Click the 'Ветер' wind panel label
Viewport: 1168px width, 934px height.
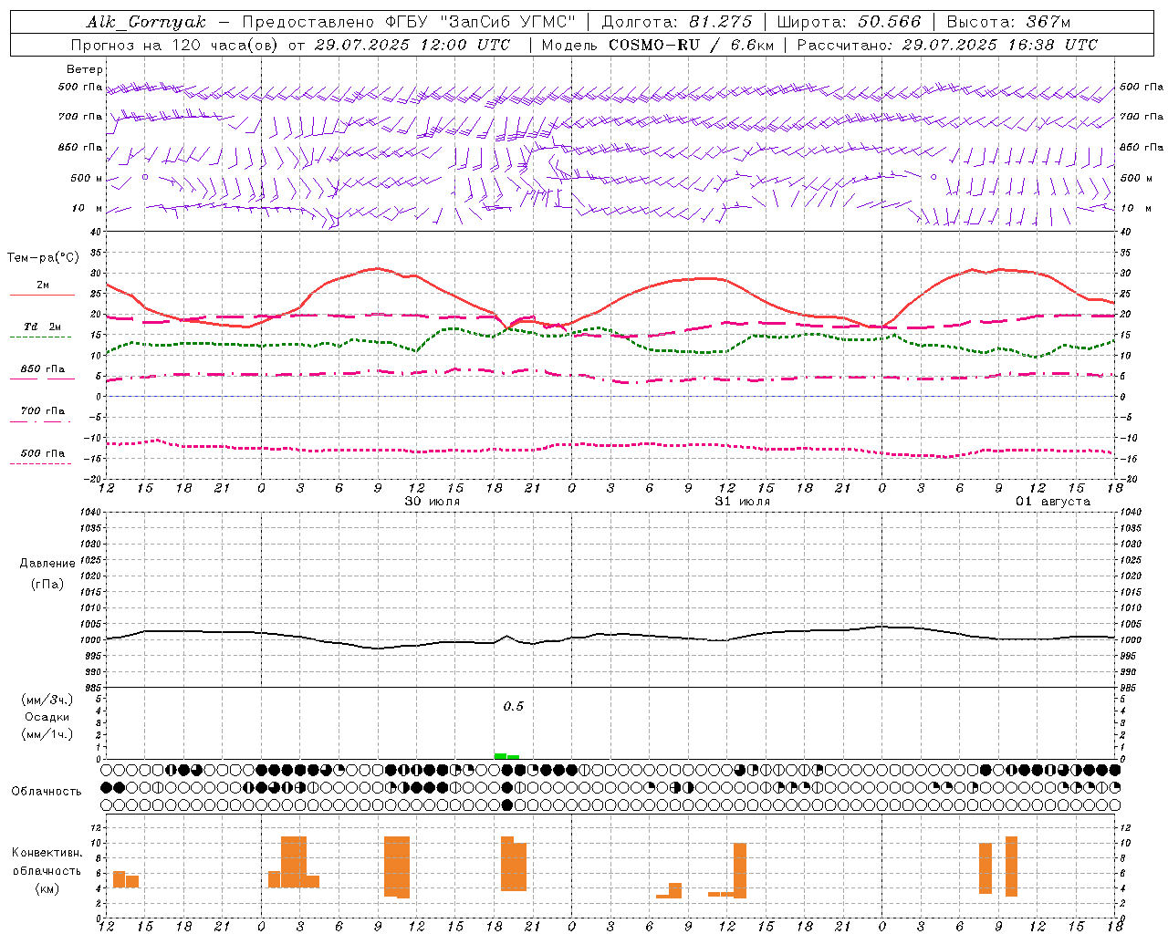click(x=85, y=69)
